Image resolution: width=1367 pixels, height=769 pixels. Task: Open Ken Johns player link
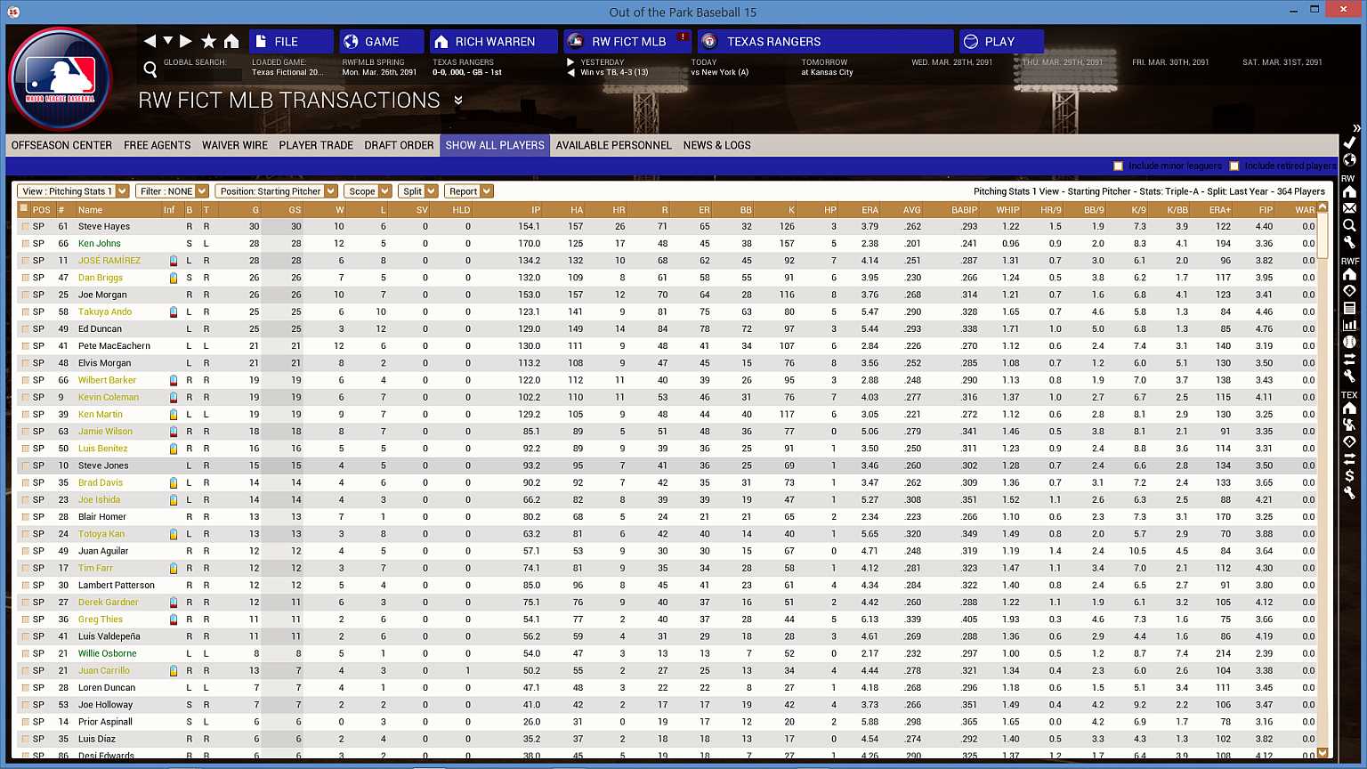[99, 244]
